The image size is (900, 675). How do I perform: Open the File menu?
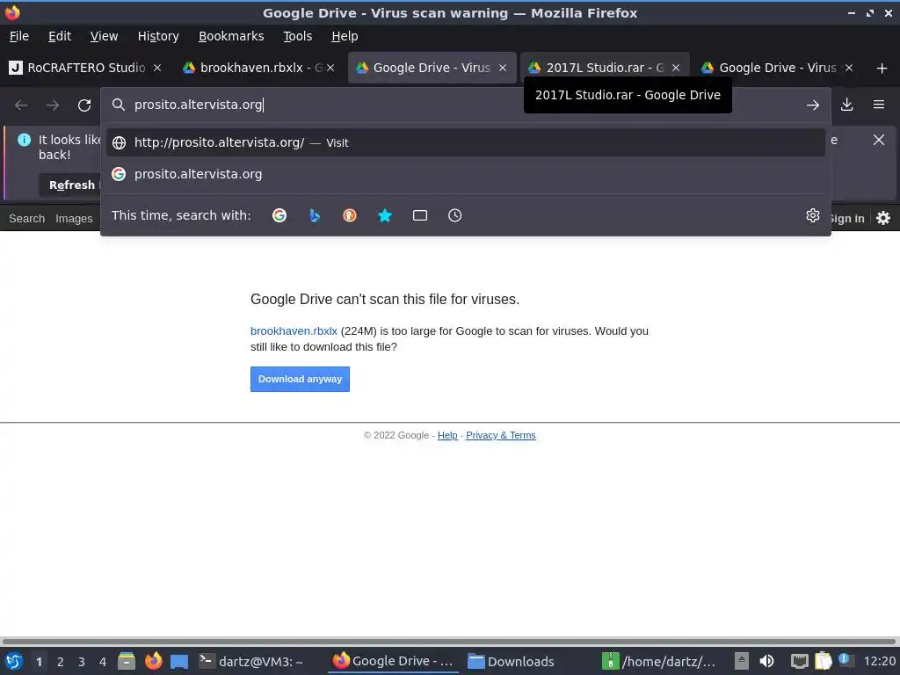(19, 36)
